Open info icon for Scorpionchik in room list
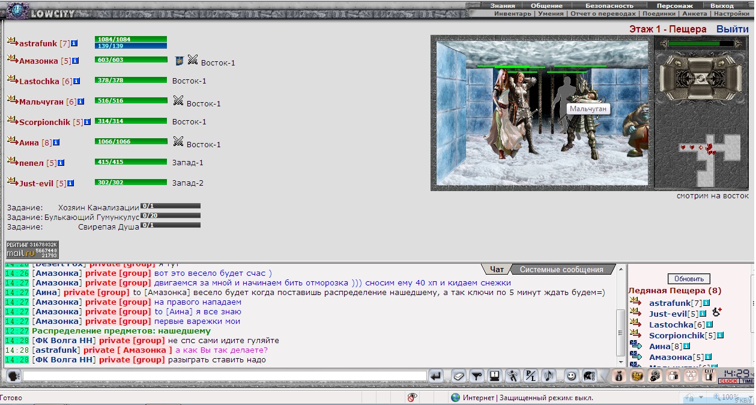 [x=720, y=335]
